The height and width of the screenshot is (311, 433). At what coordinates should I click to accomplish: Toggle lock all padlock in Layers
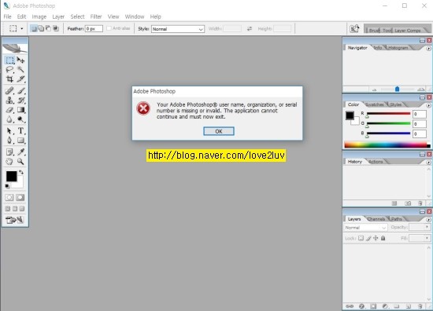(x=383, y=238)
